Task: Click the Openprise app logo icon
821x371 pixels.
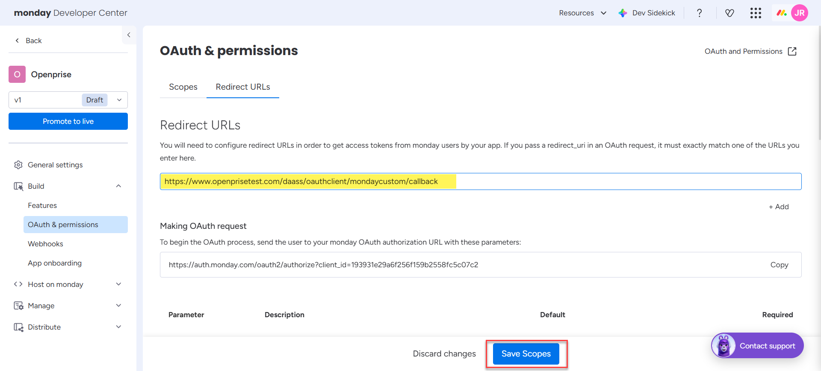Action: click(x=17, y=74)
